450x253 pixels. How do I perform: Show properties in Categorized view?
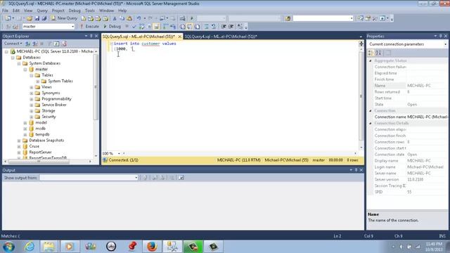click(371, 53)
